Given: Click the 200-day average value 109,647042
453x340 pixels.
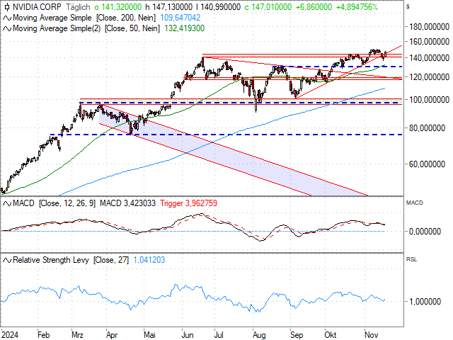Looking at the screenshot, I should click(x=180, y=18).
